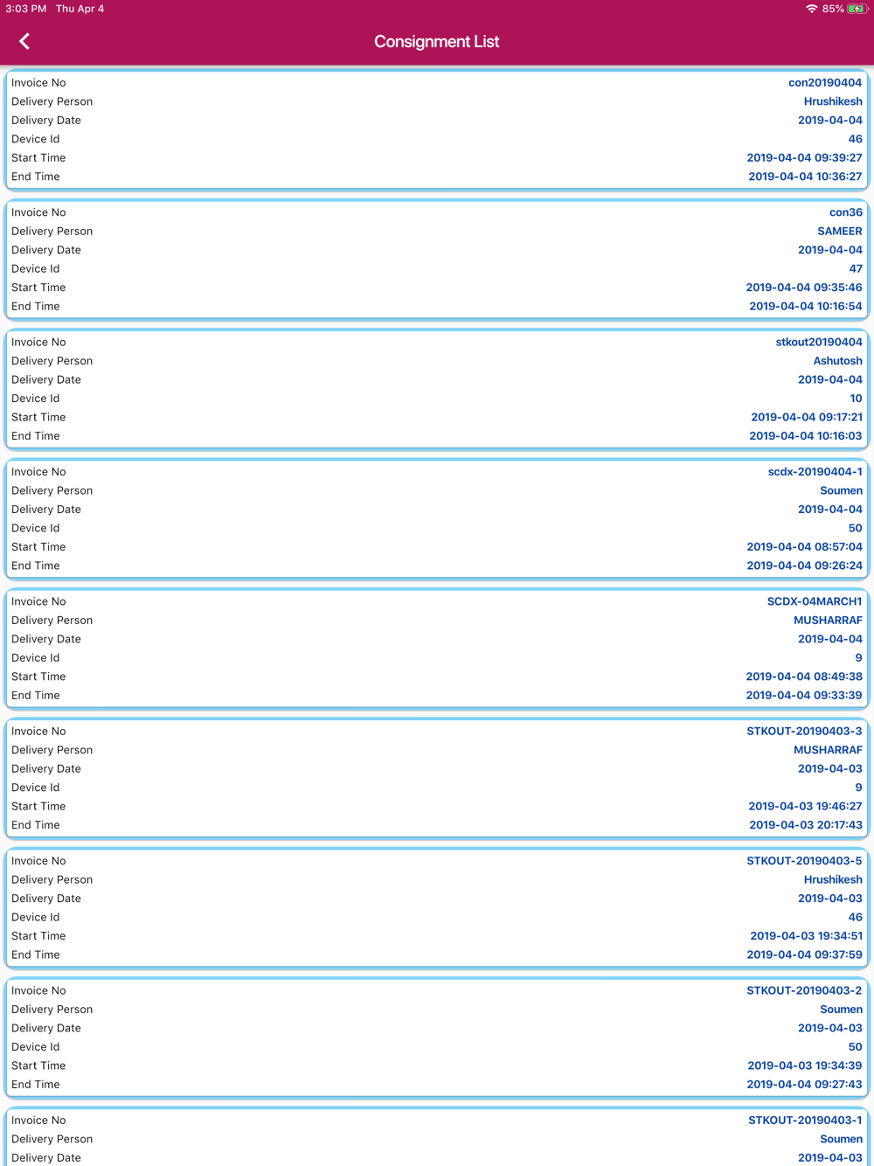Image resolution: width=874 pixels, height=1166 pixels.
Task: Tap start time 2019-04-04 09:35:46
Action: point(804,288)
